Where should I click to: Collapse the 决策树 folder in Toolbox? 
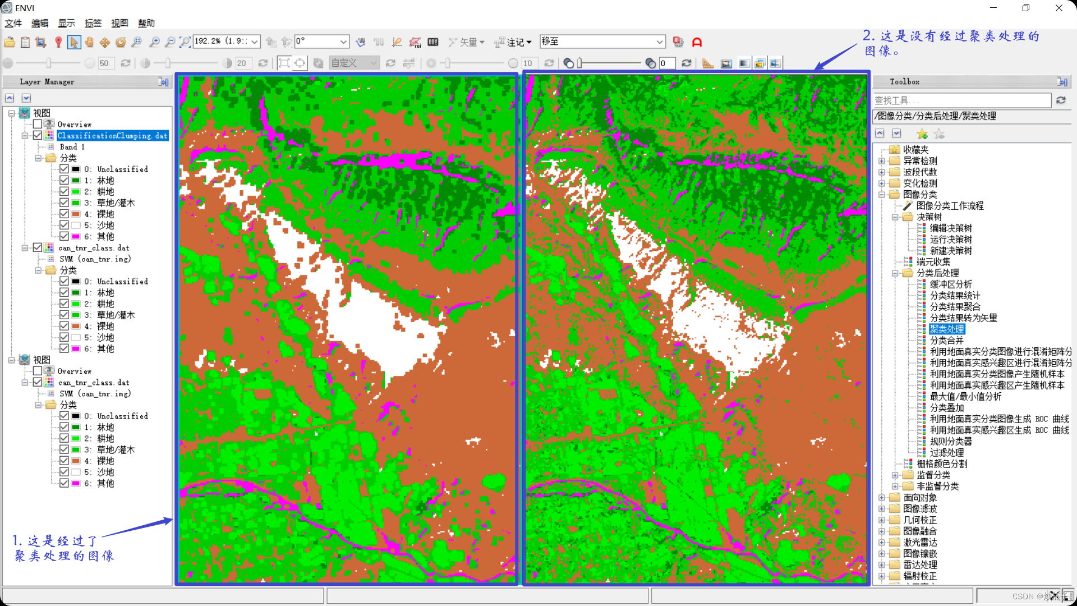[895, 217]
